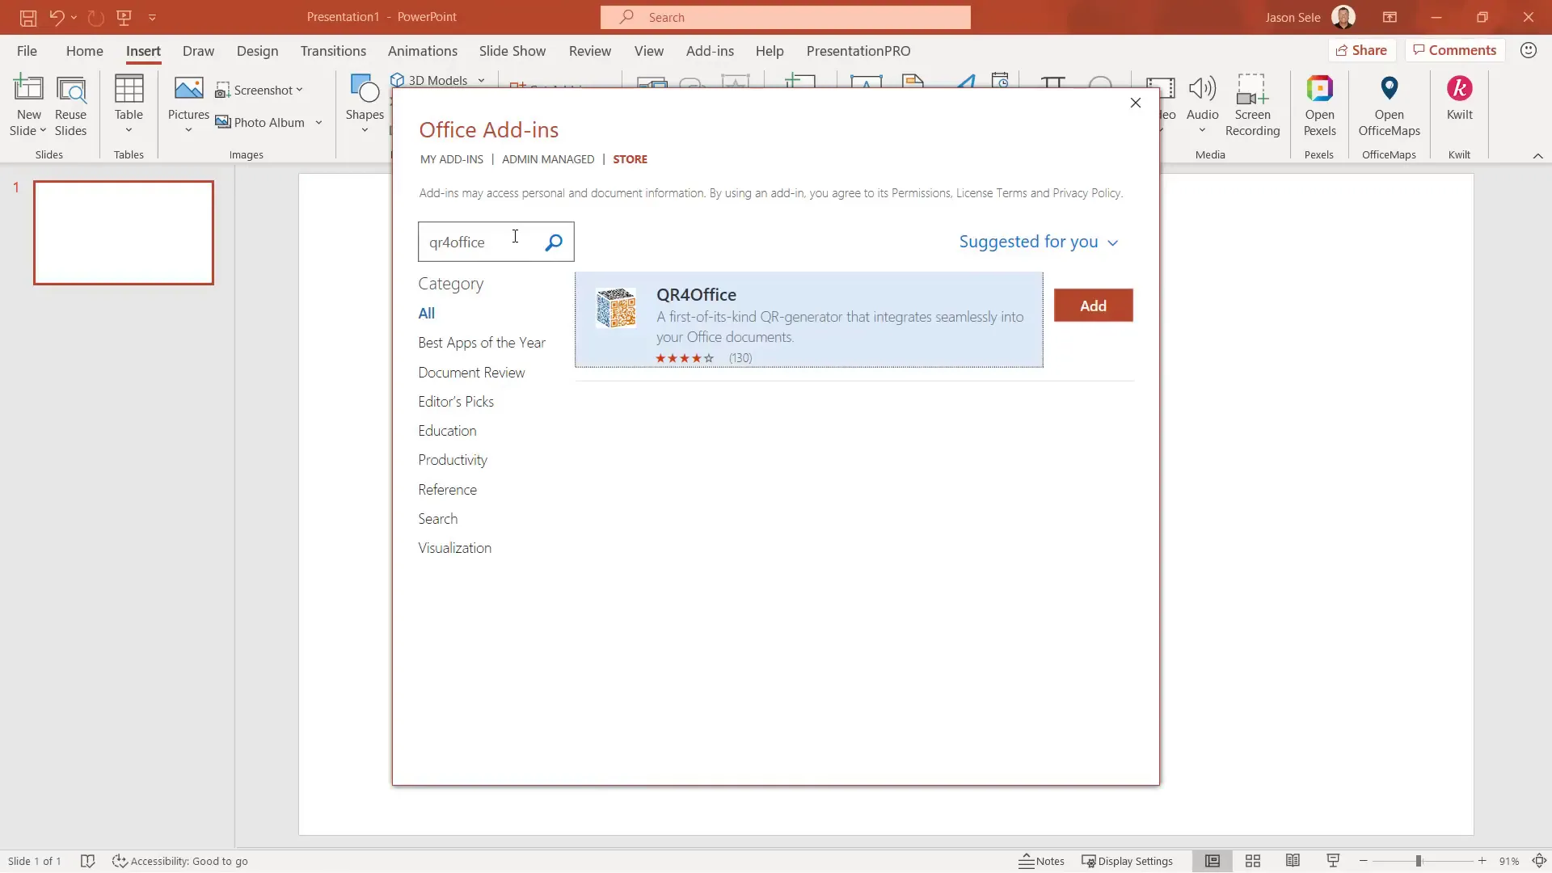Open the Transitions tab
1552x873 pixels.
(x=333, y=50)
